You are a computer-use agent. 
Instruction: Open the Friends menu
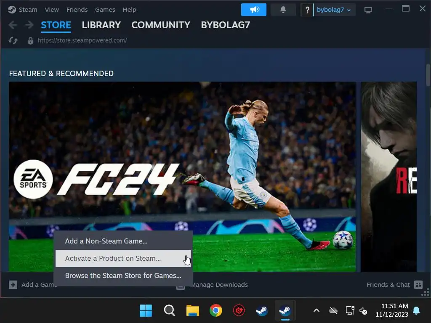point(77,10)
